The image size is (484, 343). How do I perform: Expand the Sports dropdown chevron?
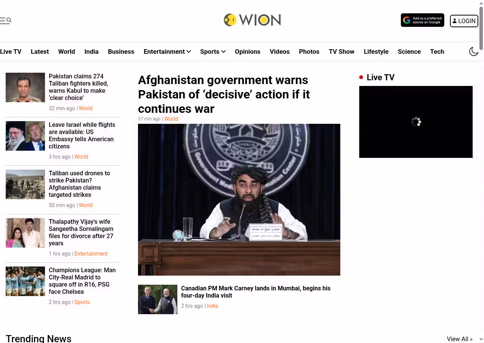pos(223,51)
